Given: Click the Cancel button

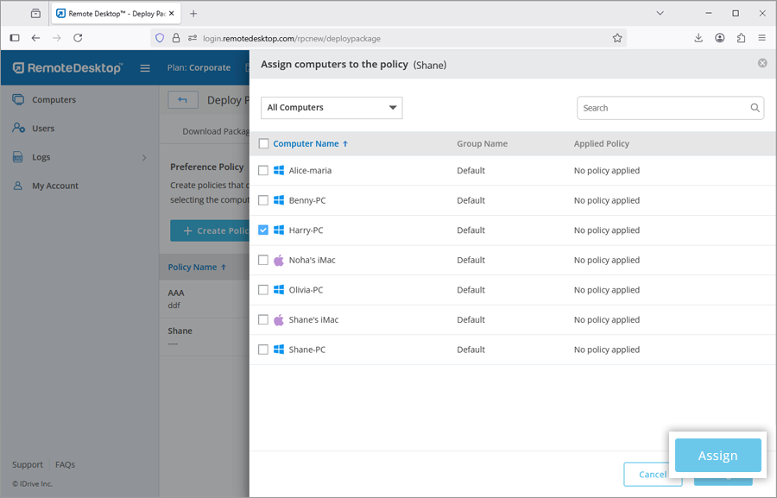Looking at the screenshot, I should pyautogui.click(x=652, y=474).
